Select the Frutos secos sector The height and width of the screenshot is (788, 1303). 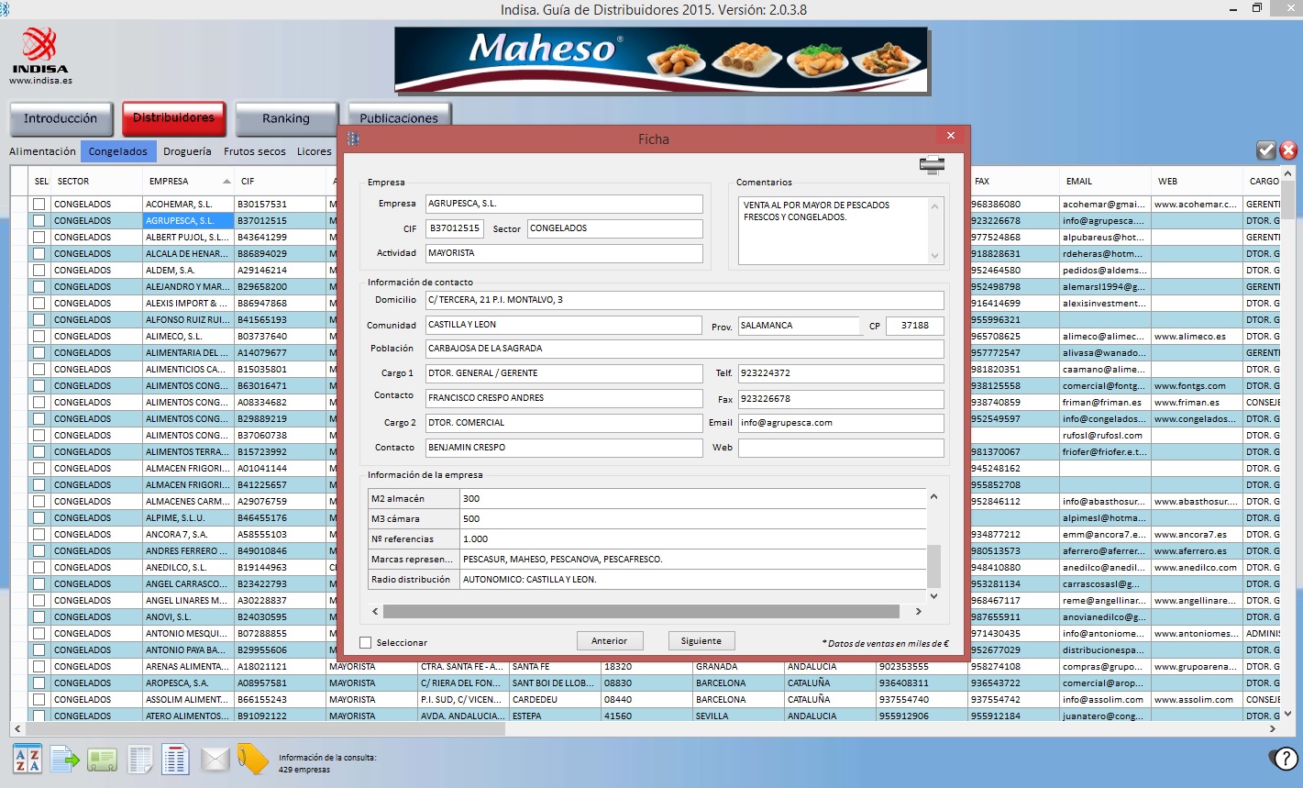click(x=255, y=151)
